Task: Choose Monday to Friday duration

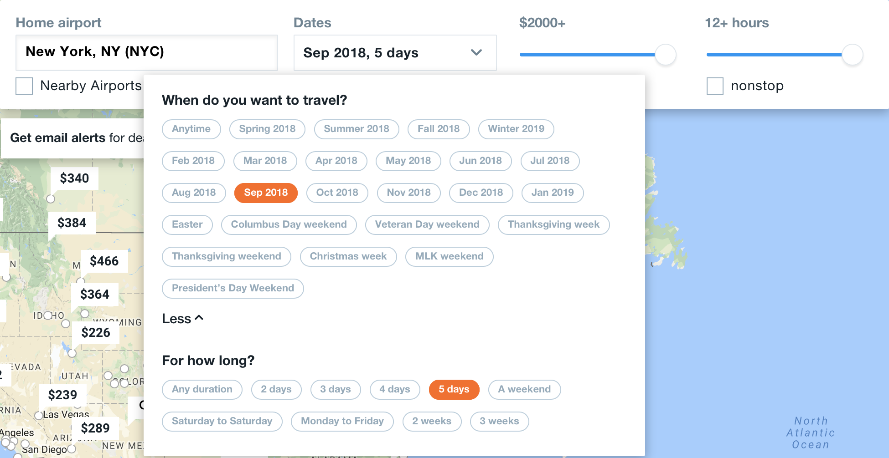Action: (x=342, y=421)
